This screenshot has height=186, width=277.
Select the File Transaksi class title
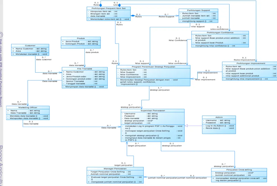[84, 69]
